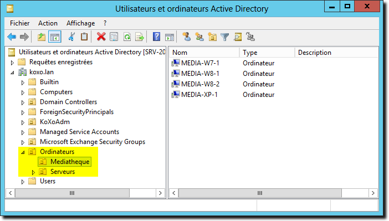Viewport: 389px width, 221px height.
Task: Click the MEDIA-W8-2 computer icon
Action: (176, 84)
